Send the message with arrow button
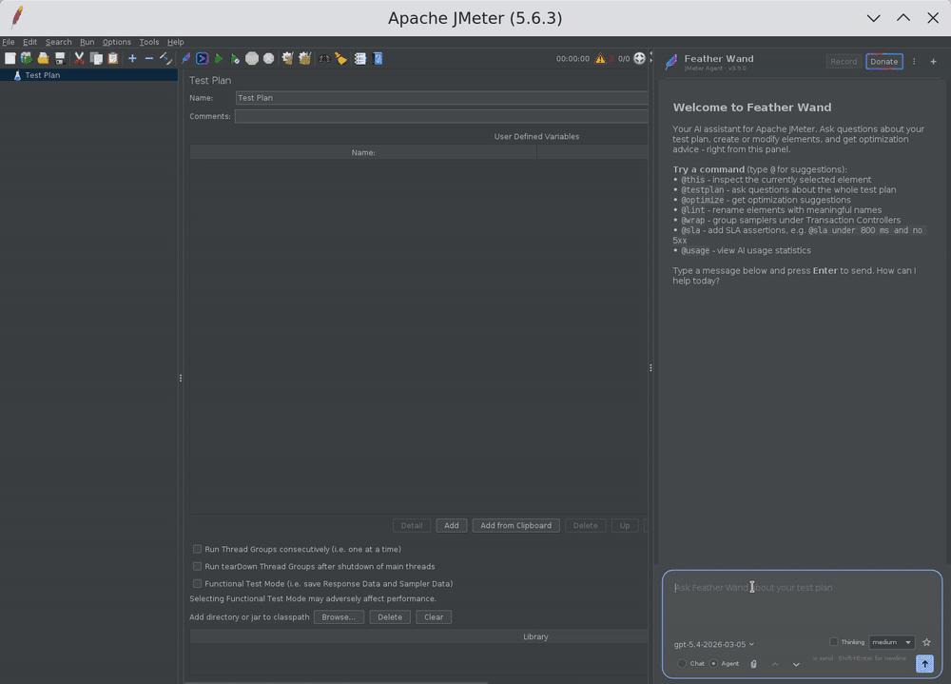951x684 pixels. 924,663
